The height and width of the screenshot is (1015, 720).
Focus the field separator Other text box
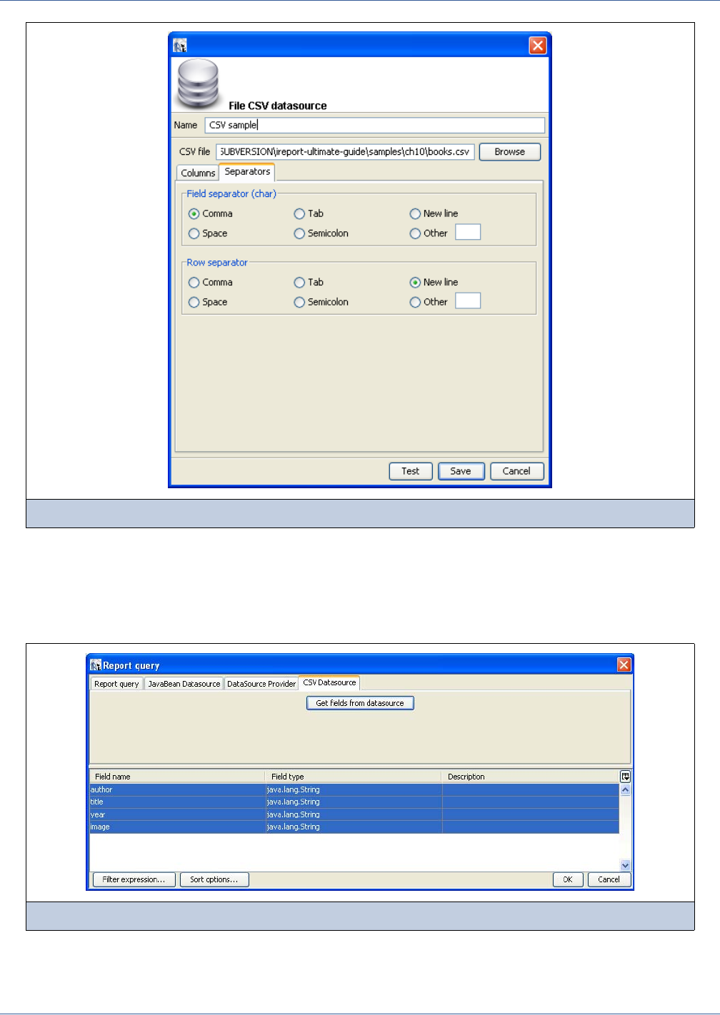[x=468, y=232]
